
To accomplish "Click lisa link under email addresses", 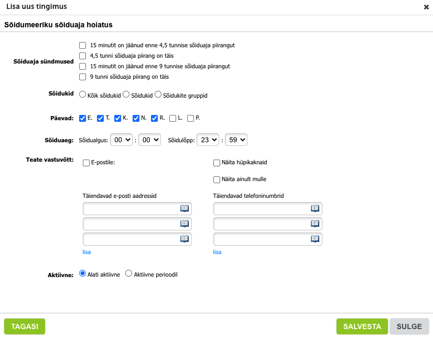I will pyautogui.click(x=86, y=252).
